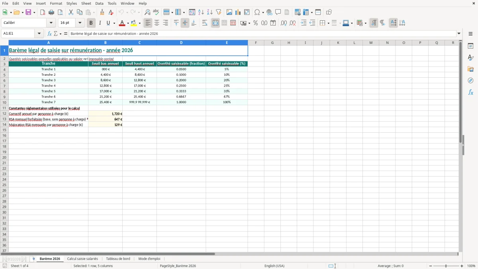Apply yellow background color swatch

click(134, 23)
